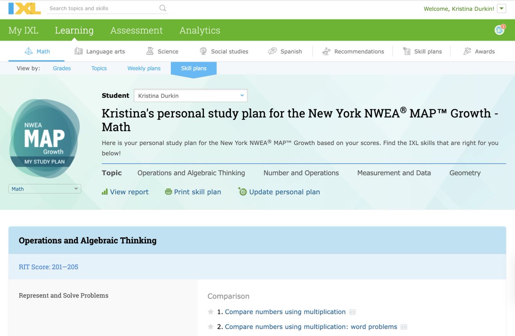Expand the Math subject dropdown under the badge
Screen dimensions: 515x336
coord(44,189)
